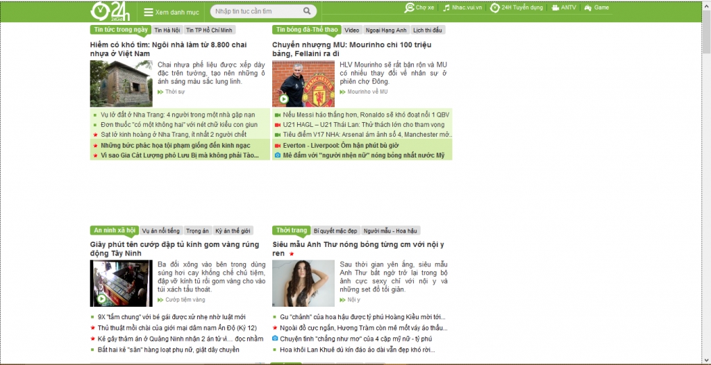Click camera icon beside Mê đắm với người nhện nữ
This screenshot has width=711, height=365.
(x=278, y=155)
